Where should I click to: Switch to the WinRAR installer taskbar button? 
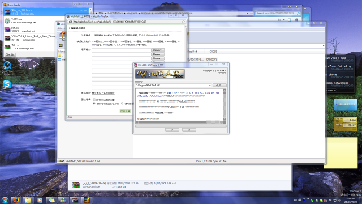pyautogui.click(x=87, y=200)
